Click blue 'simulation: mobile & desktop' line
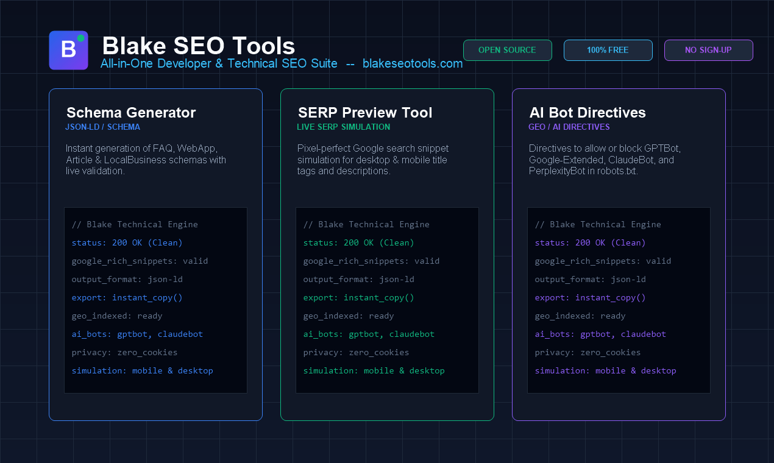The height and width of the screenshot is (463, 774). click(143, 370)
